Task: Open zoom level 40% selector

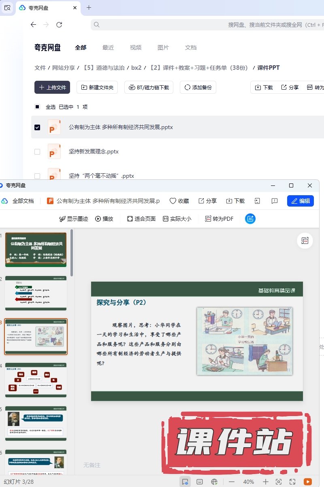Action: point(249,482)
